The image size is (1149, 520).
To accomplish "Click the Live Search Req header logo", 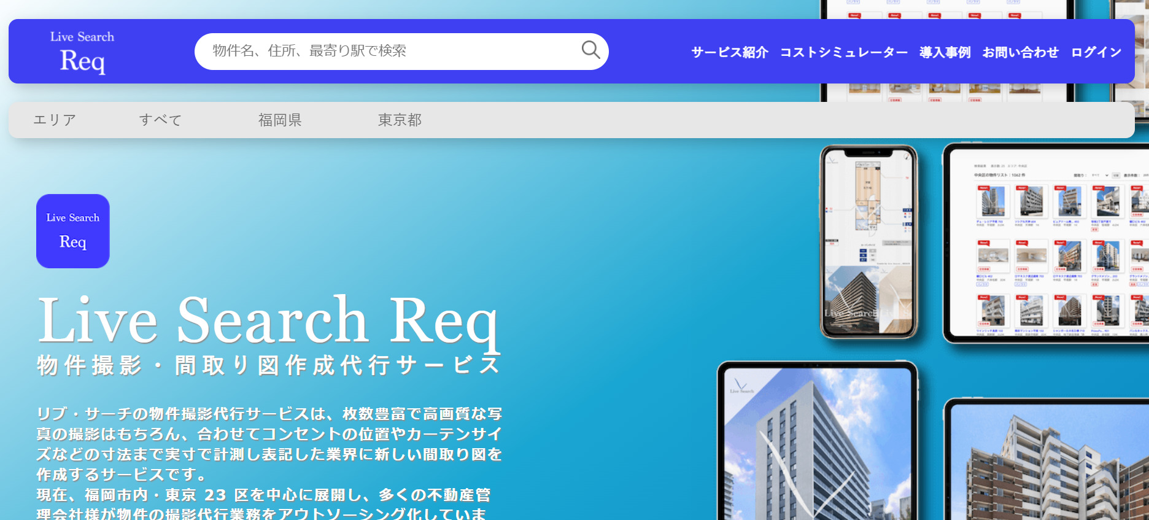I will point(82,52).
